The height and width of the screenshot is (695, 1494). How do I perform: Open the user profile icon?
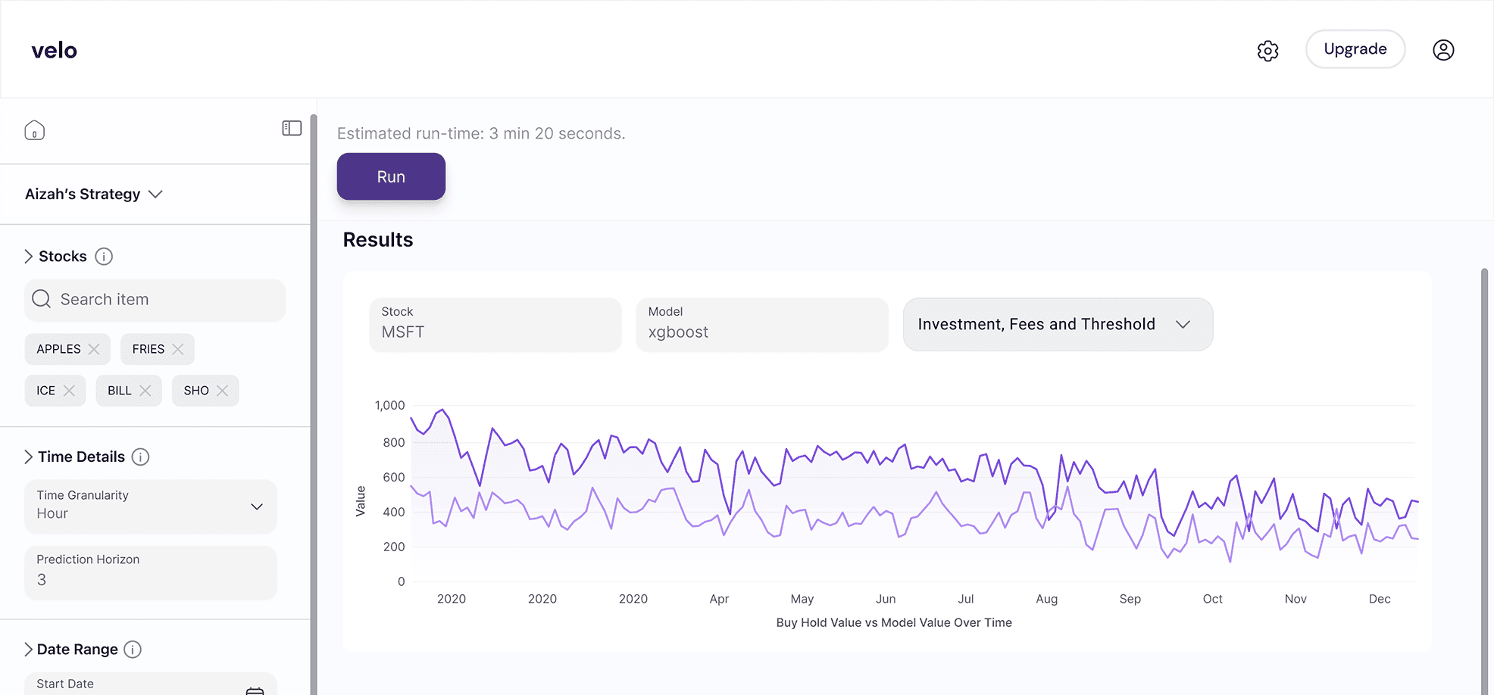[1442, 50]
